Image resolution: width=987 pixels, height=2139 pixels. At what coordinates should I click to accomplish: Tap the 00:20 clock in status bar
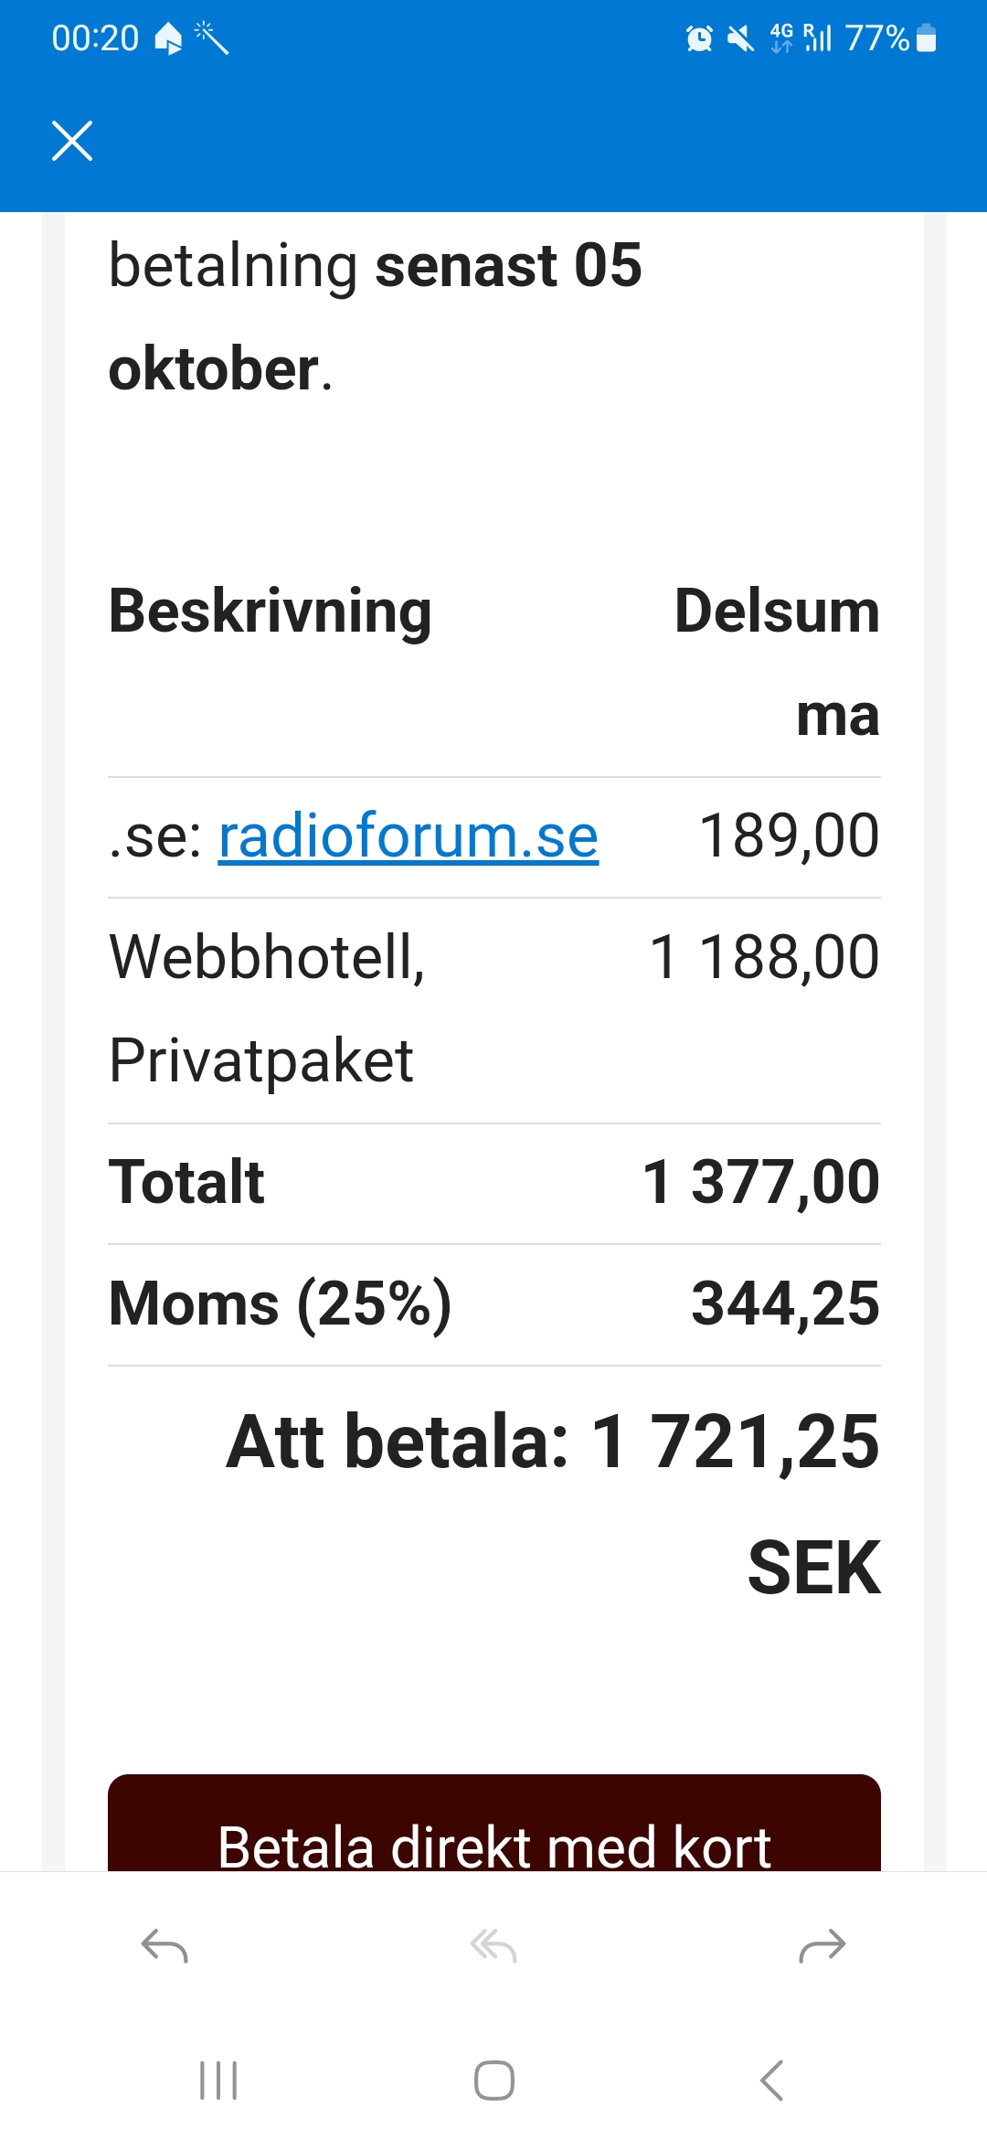(x=95, y=38)
